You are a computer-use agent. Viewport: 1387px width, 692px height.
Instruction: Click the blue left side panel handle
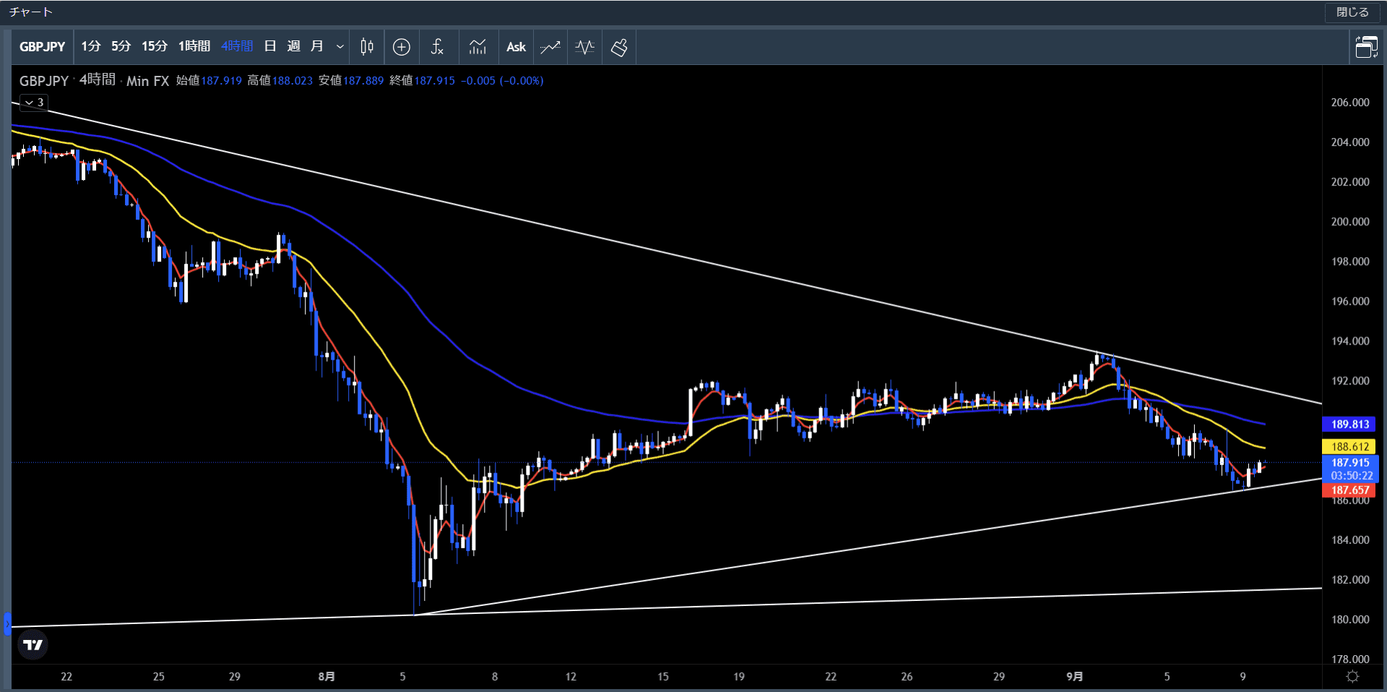(x=7, y=623)
